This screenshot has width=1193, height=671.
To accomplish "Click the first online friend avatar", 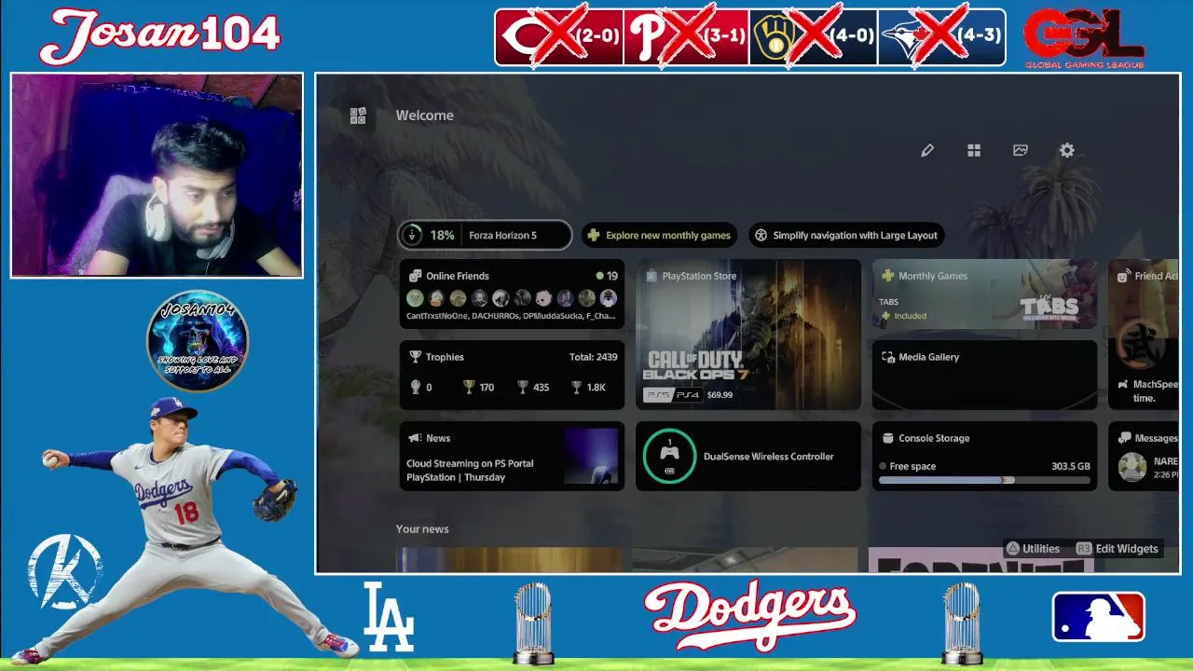I will click(415, 298).
